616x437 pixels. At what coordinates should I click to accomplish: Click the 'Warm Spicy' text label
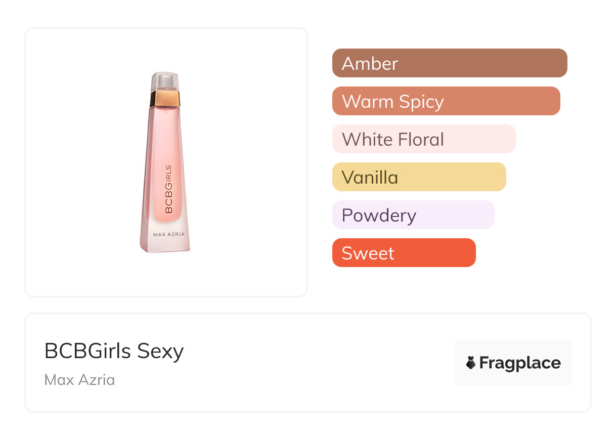click(392, 101)
